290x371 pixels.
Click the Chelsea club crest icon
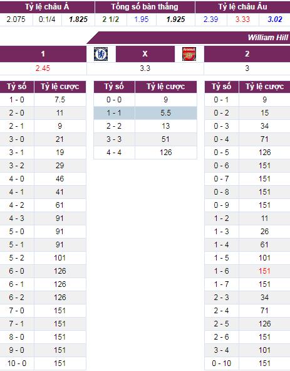point(101,54)
